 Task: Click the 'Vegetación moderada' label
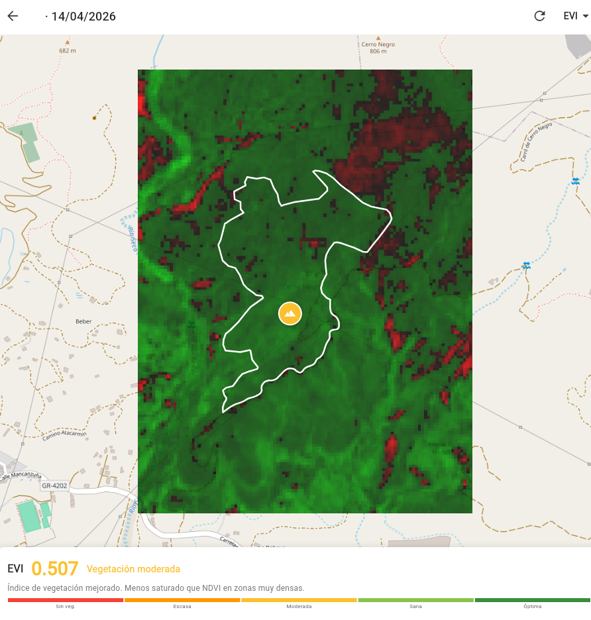[x=133, y=569]
